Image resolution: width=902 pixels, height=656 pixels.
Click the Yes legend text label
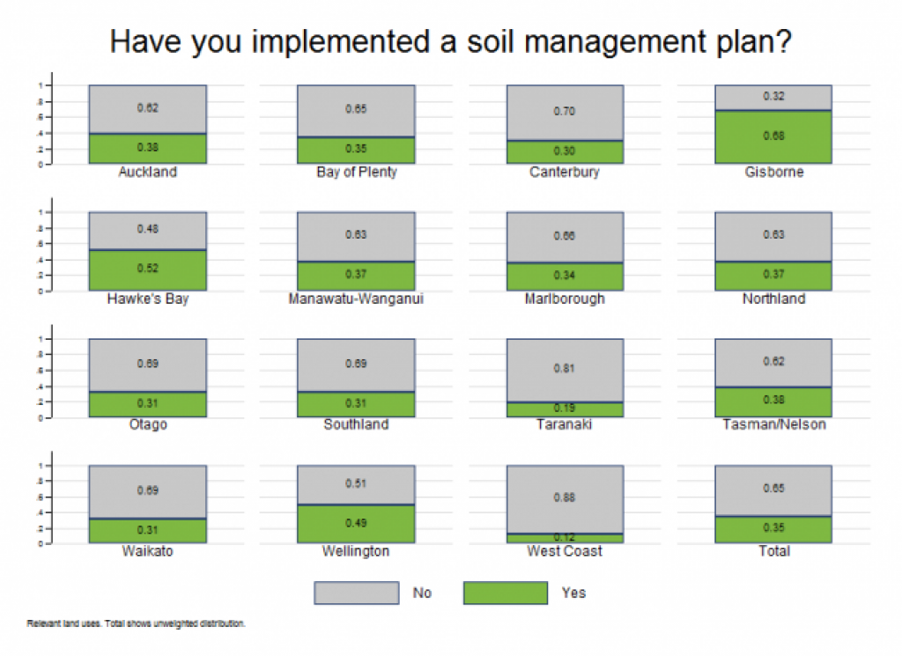573,593
